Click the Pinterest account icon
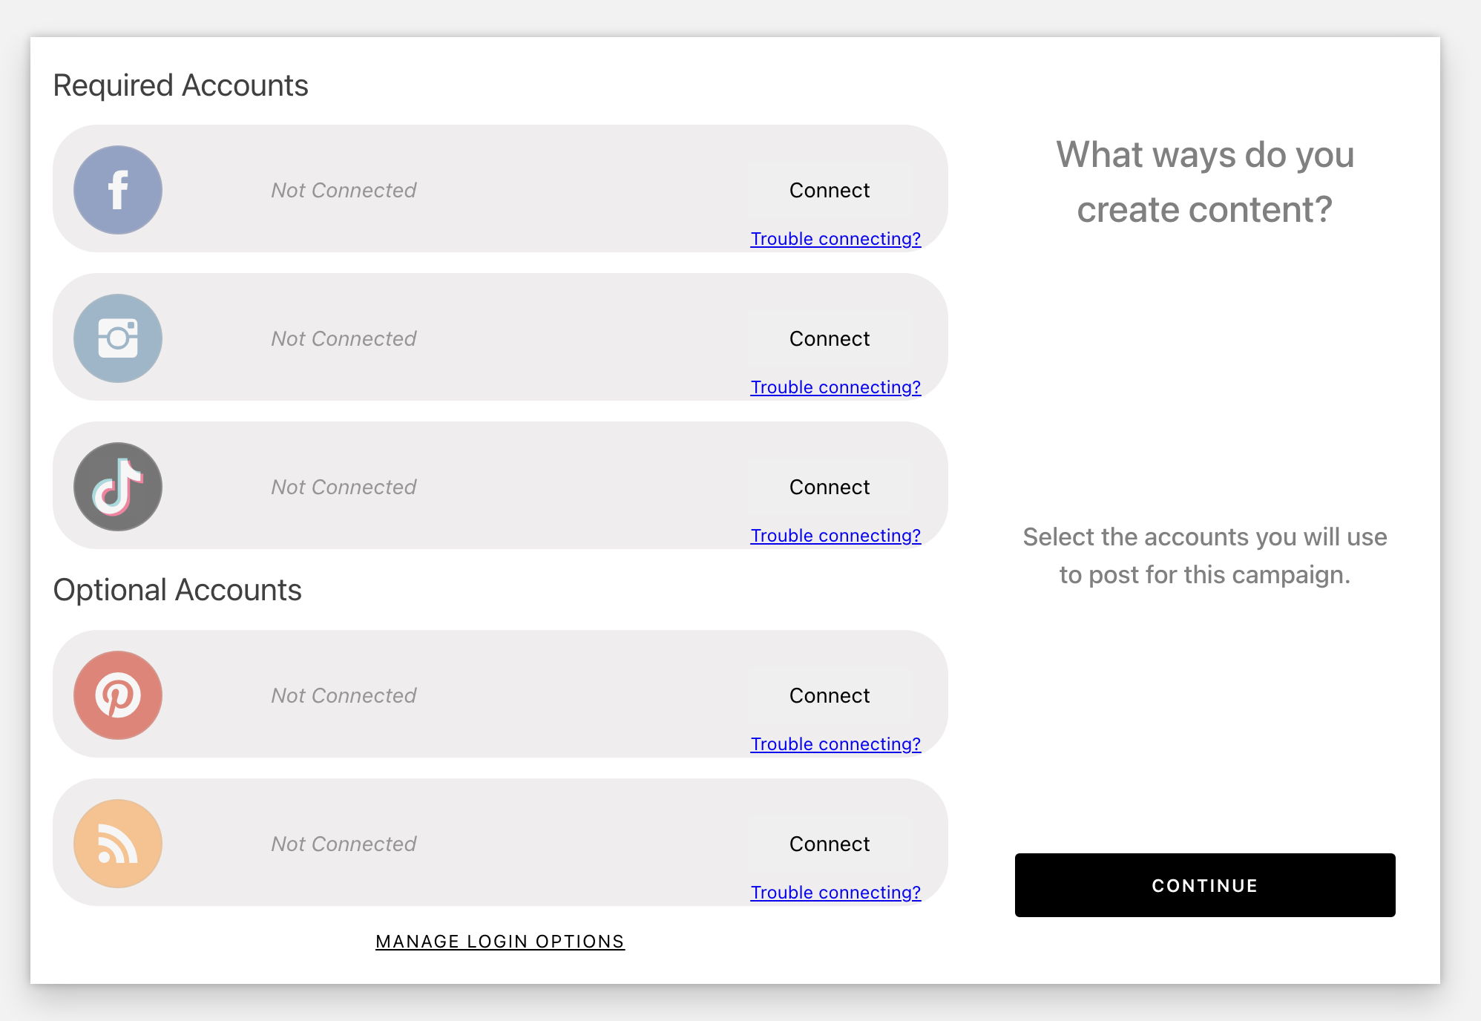 tap(118, 695)
